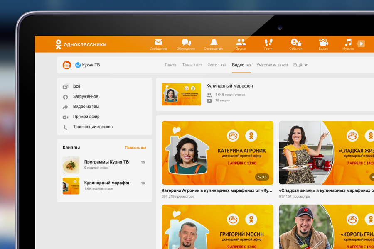Open Программы Кухня ТВ channel
374x249 pixels.
click(106, 162)
